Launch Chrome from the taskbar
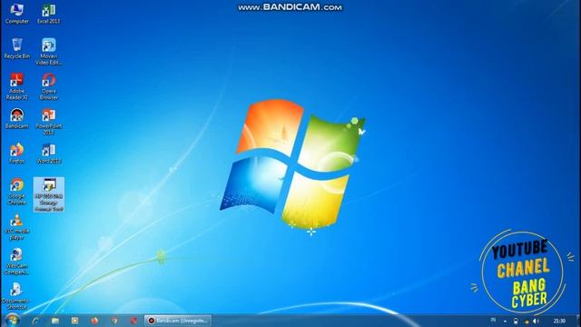Viewport: 581px width, 327px height. [114, 321]
